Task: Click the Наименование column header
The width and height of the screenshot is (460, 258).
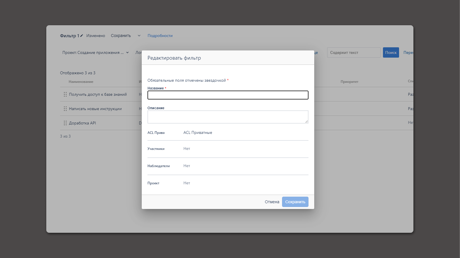Action: point(81,82)
